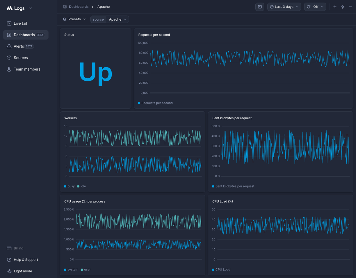Open the Last 3 days time range dropdown
This screenshot has height=278, width=356.
click(x=284, y=7)
